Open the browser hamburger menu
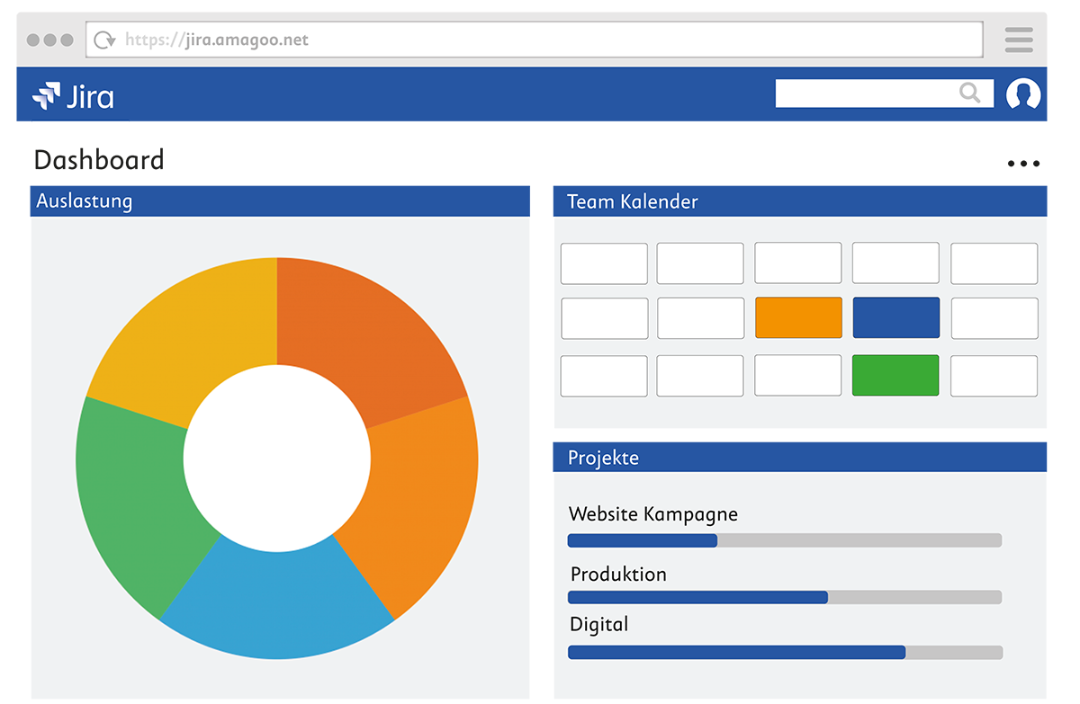This screenshot has width=1080, height=704. click(x=1018, y=39)
